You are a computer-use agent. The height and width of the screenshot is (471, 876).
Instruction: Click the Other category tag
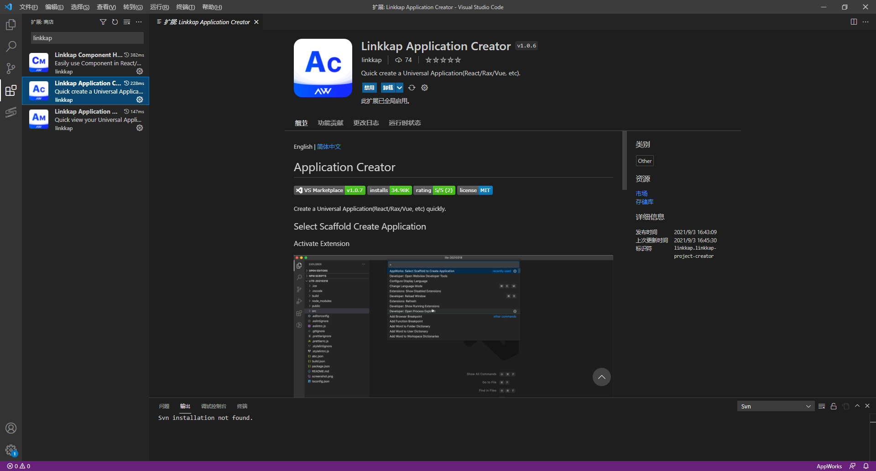(645, 161)
